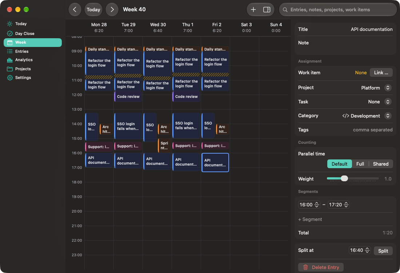Select Default parallel time option

coord(339,164)
